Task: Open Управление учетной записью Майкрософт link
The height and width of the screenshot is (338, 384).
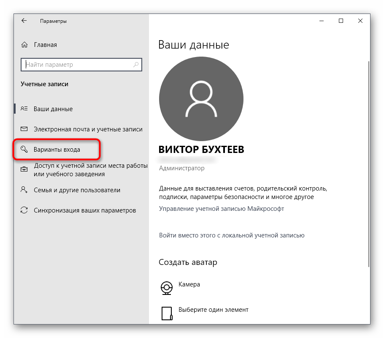Action: coord(222,209)
